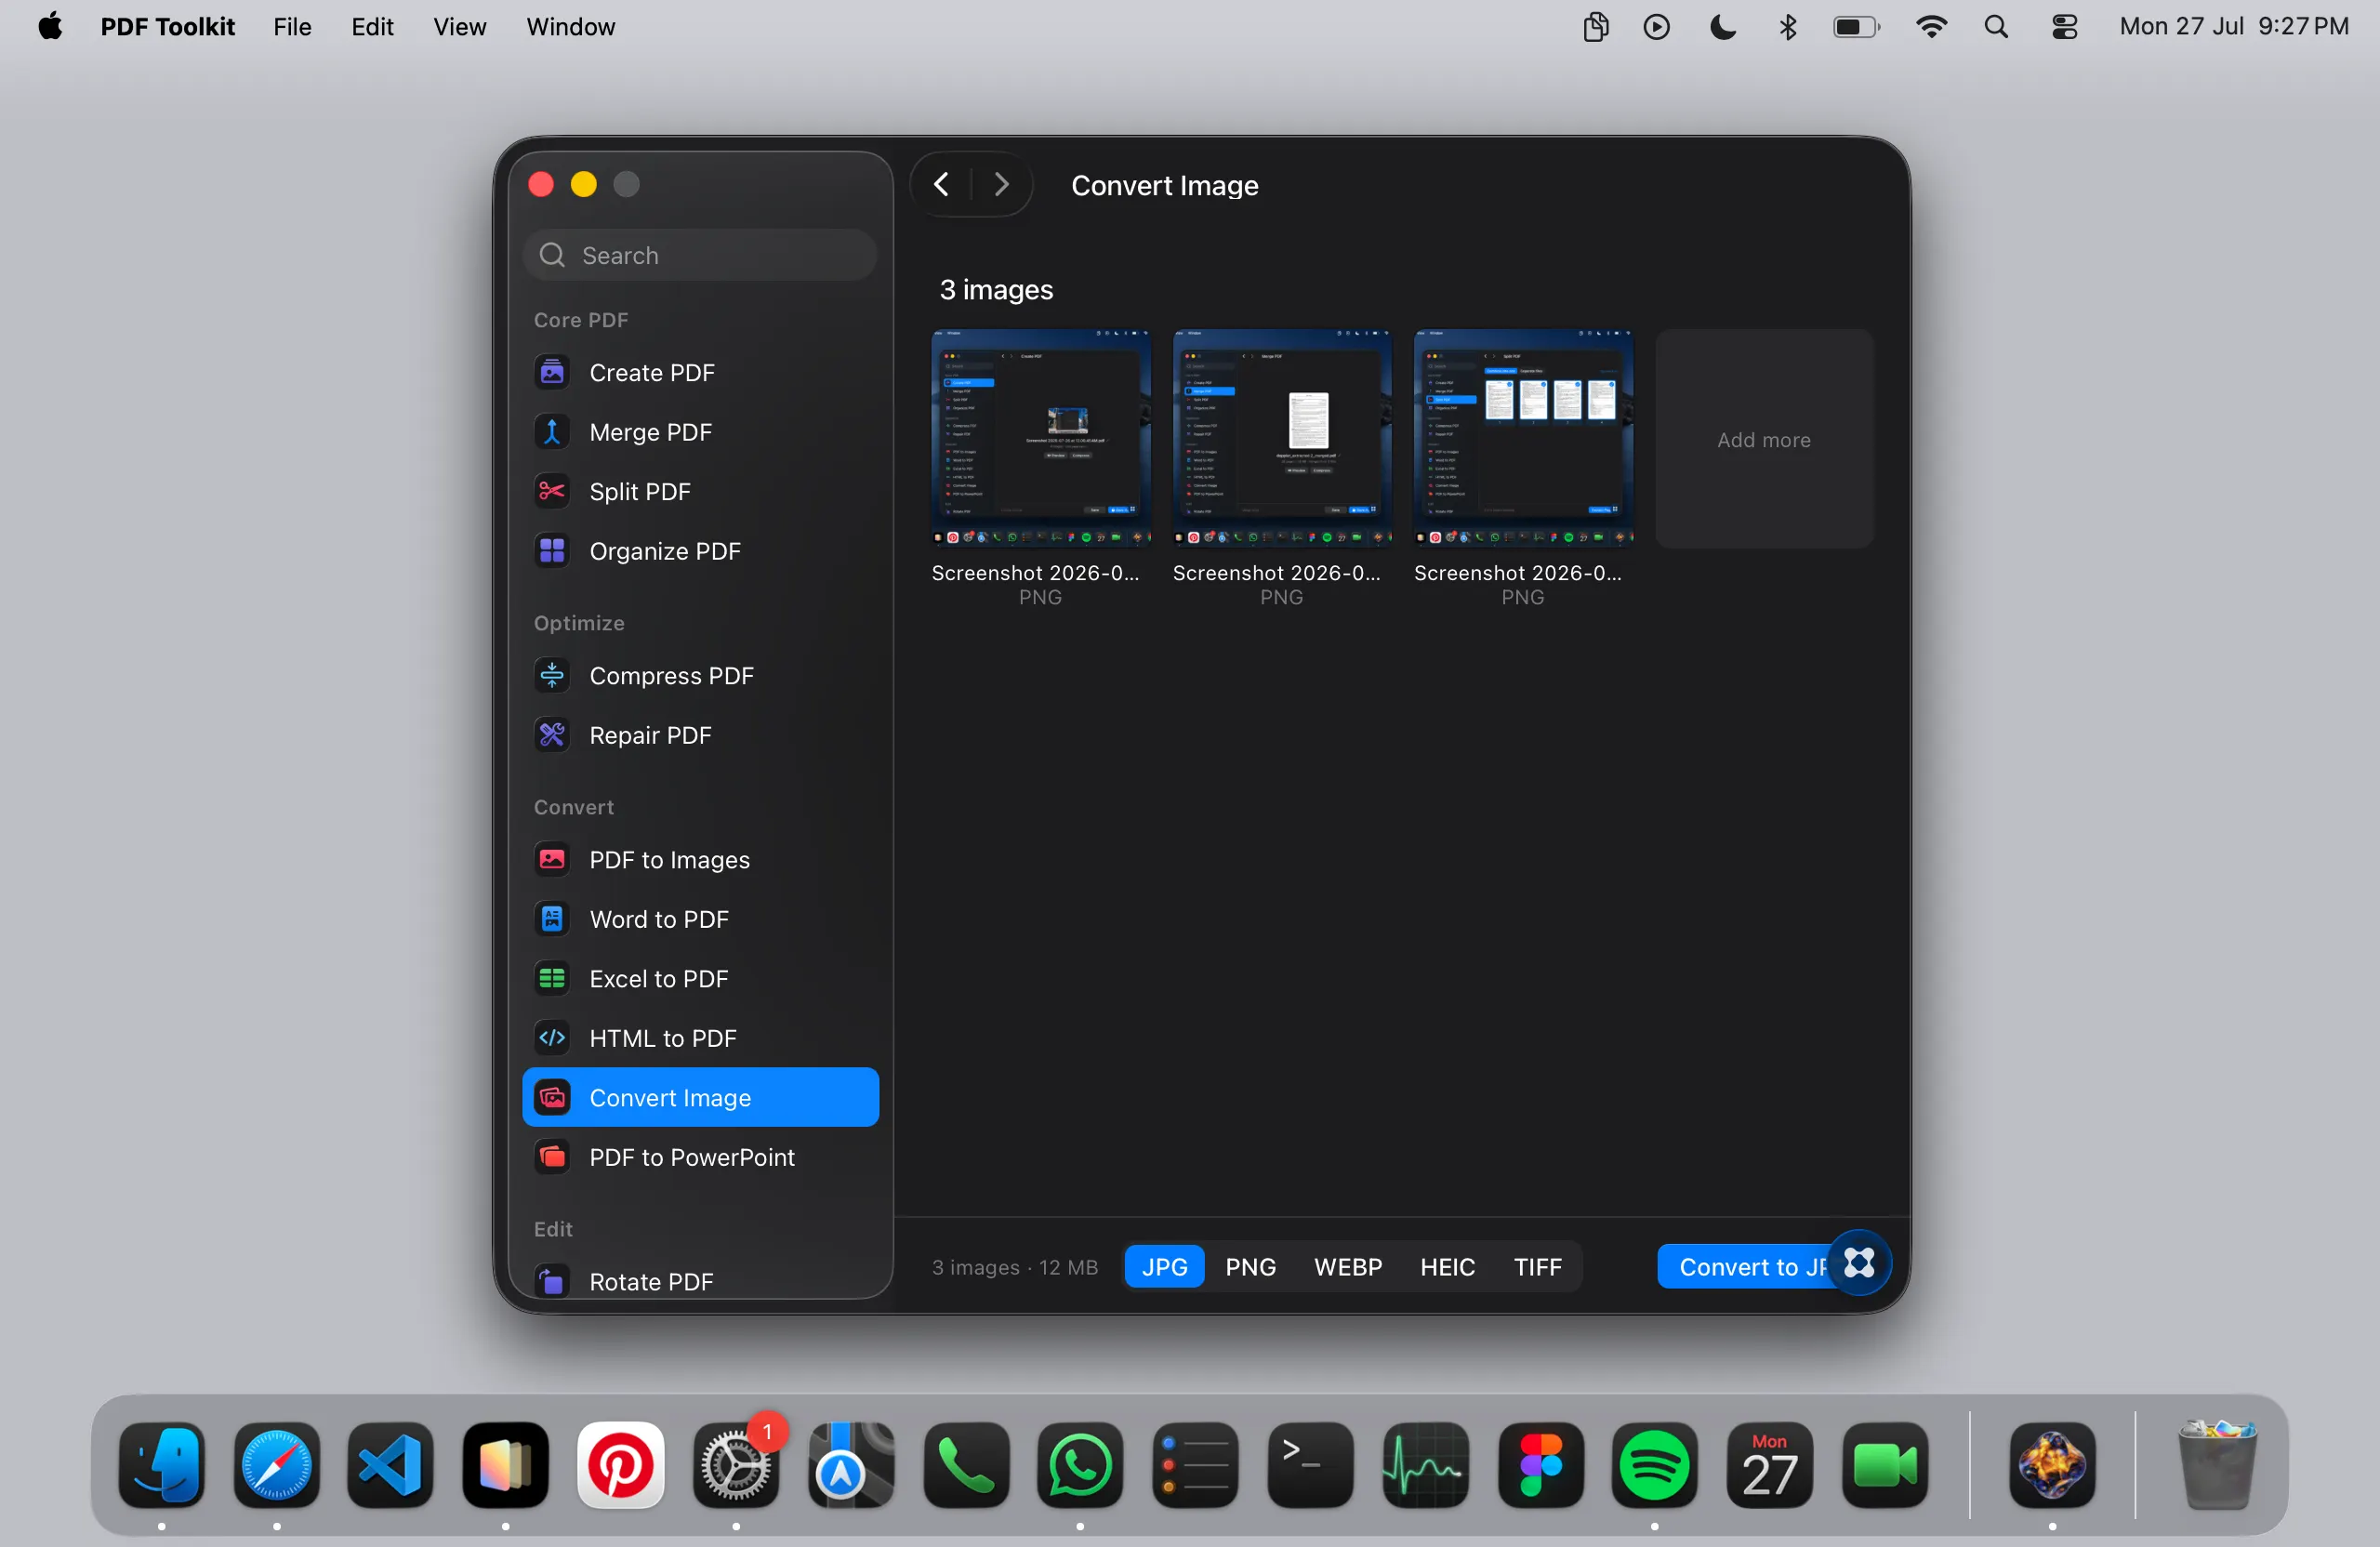
Task: Open Activity Monitor from the dock
Action: pyautogui.click(x=1425, y=1465)
